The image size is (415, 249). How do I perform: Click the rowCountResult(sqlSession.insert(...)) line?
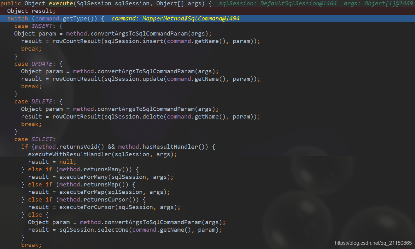pos(141,41)
